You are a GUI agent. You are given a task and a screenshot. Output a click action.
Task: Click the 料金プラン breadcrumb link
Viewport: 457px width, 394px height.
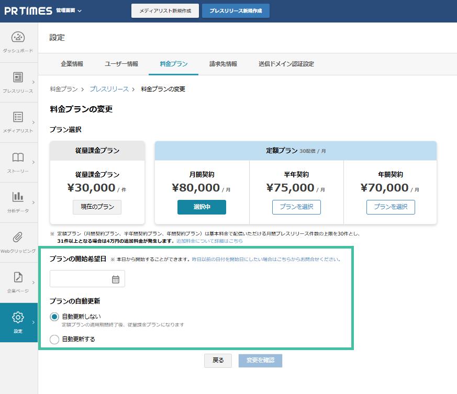point(63,89)
